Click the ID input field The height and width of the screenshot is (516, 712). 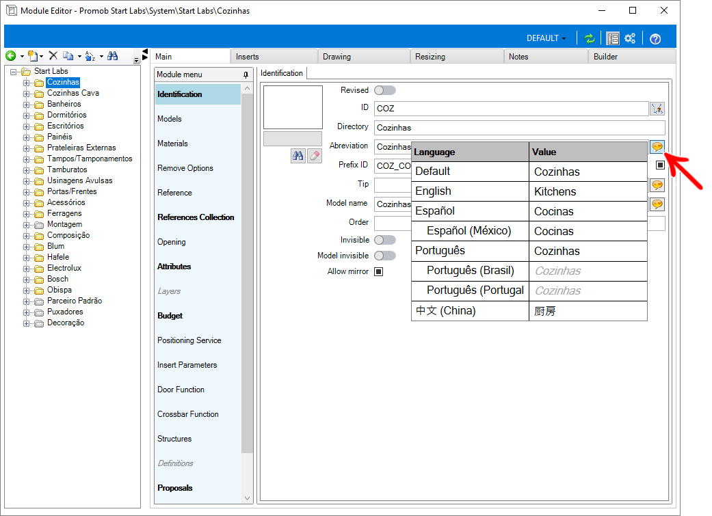[x=512, y=109]
